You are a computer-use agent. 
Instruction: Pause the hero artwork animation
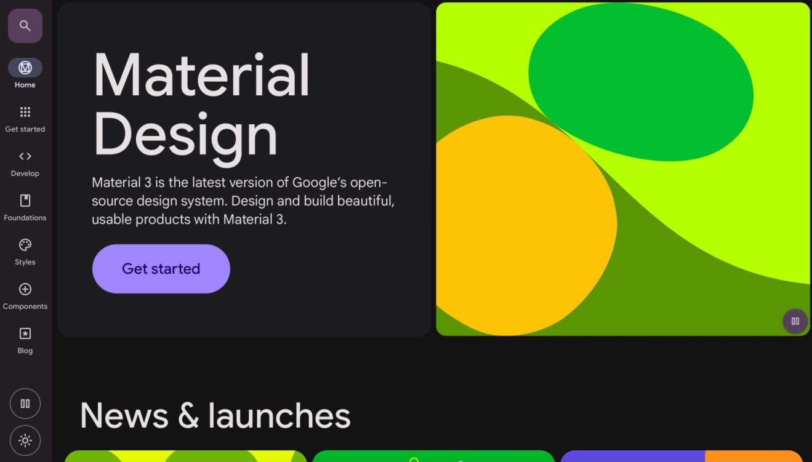[x=795, y=321]
